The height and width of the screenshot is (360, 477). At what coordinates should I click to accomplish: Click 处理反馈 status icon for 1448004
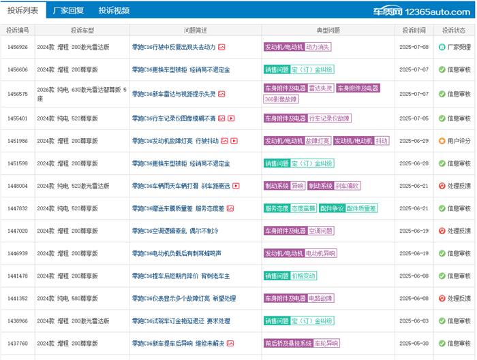(x=442, y=186)
